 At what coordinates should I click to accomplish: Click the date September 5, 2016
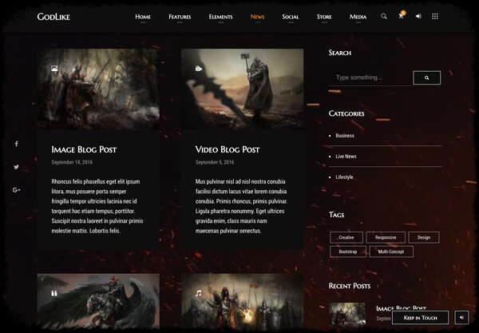point(215,162)
